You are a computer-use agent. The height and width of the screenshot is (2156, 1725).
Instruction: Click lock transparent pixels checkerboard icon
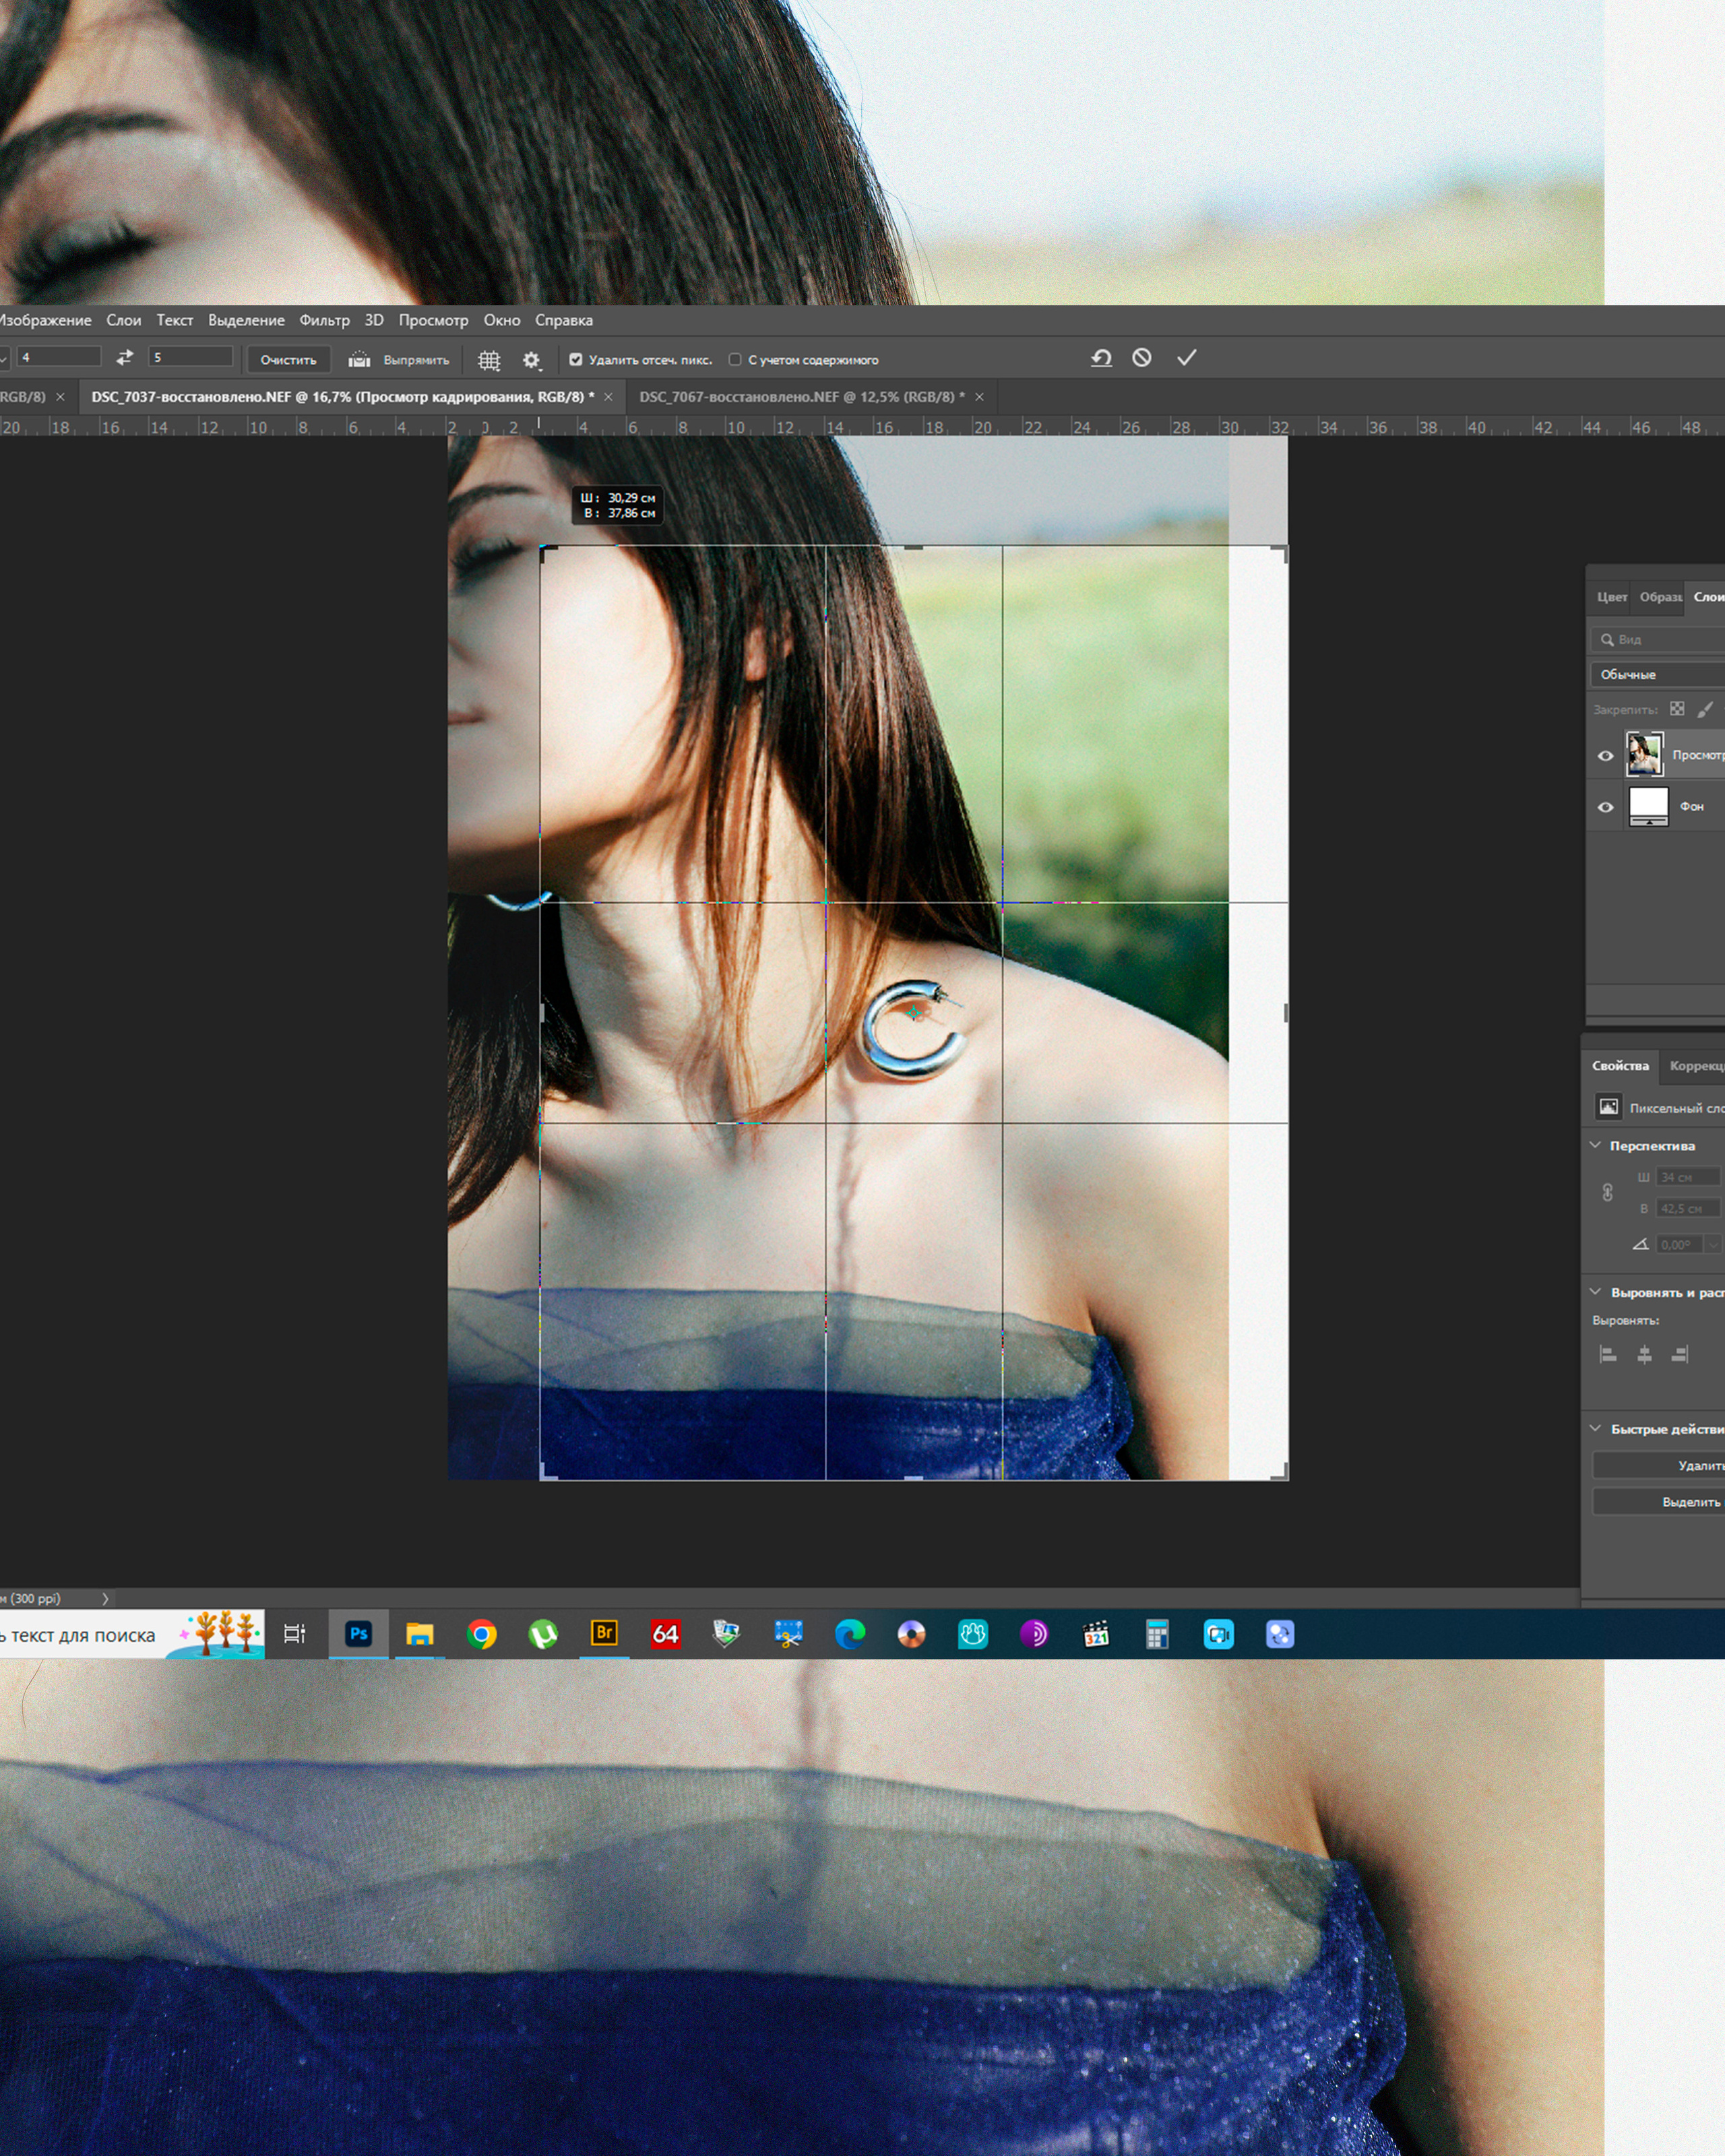point(1677,709)
